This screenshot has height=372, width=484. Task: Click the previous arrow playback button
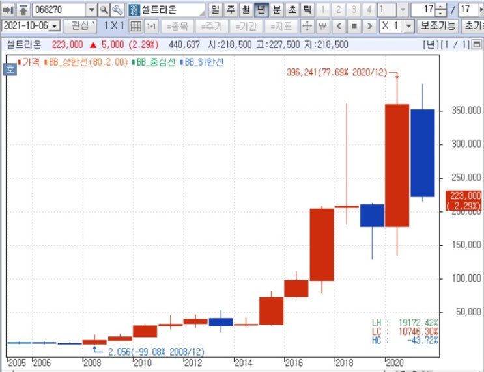[x=339, y=26]
